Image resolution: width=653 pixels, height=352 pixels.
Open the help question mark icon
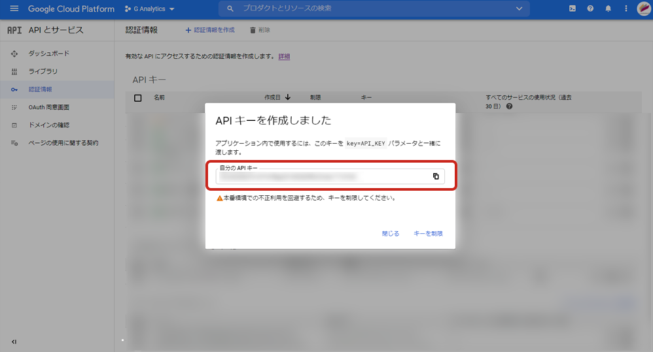tap(590, 8)
